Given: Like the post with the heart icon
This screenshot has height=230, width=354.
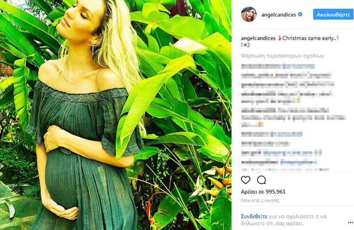Looking at the screenshot, I should tap(246, 180).
